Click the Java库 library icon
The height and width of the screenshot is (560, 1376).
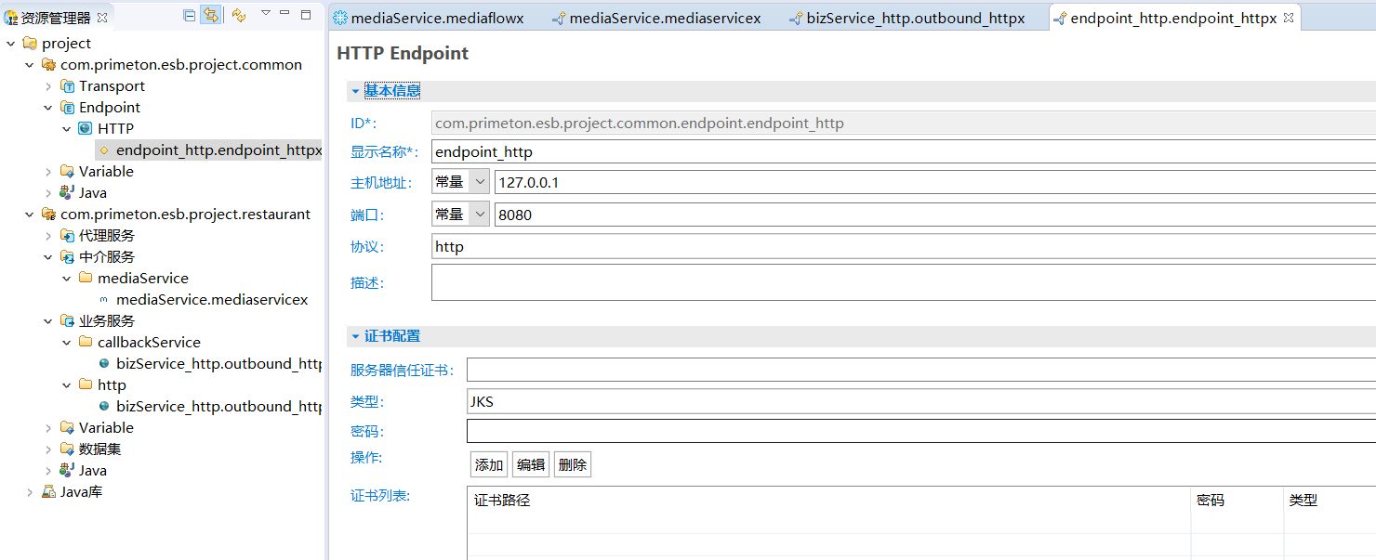coord(49,492)
